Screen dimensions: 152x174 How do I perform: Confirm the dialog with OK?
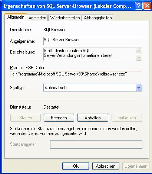76,166
